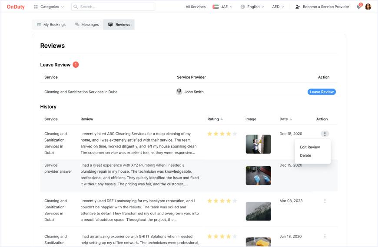Choose Delete from the menu
The height and width of the screenshot is (247, 378).
point(305,155)
